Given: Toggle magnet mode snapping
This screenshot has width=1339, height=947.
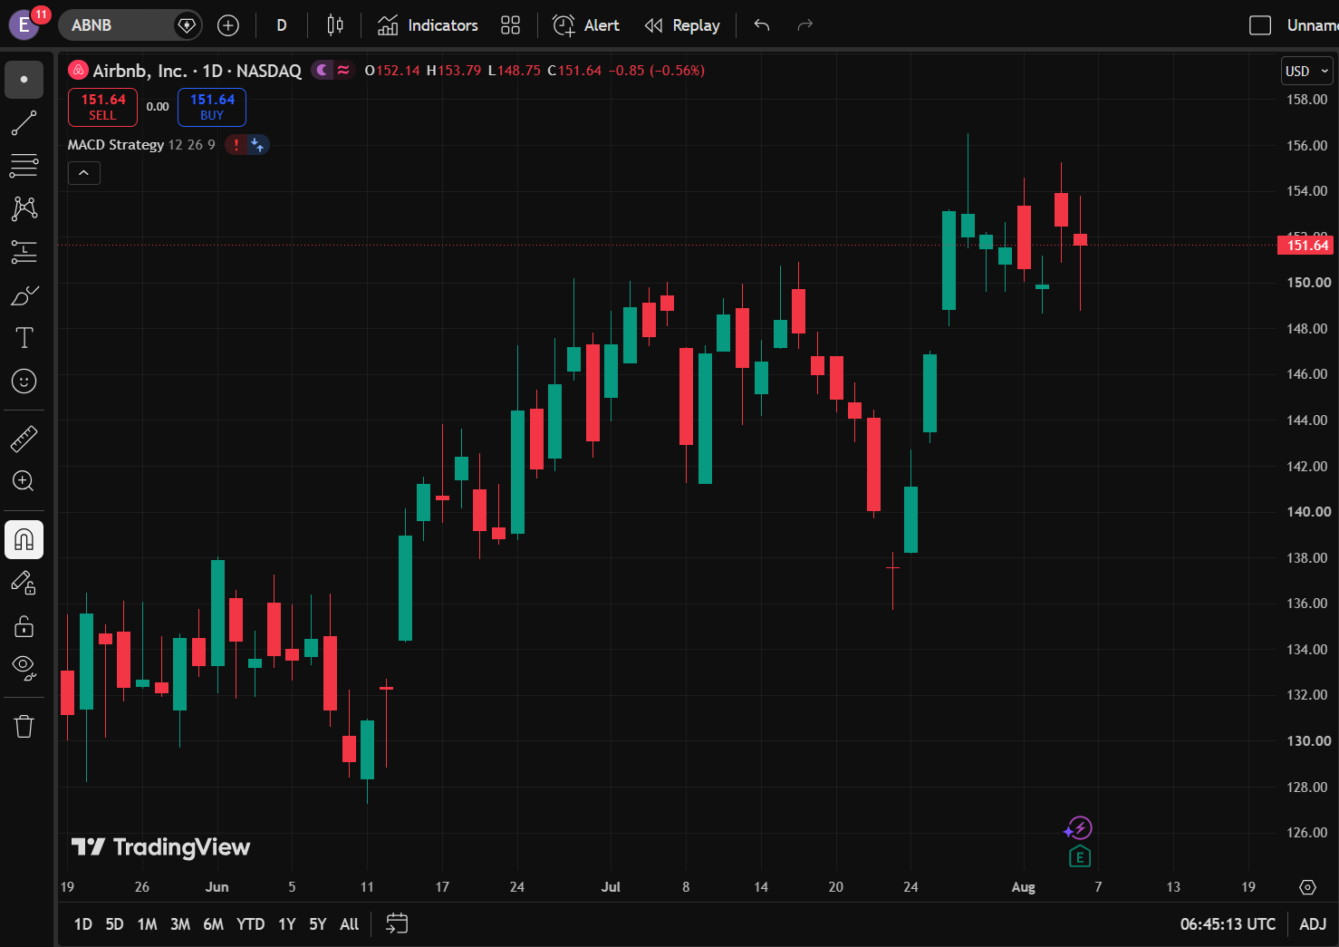Looking at the screenshot, I should point(24,540).
